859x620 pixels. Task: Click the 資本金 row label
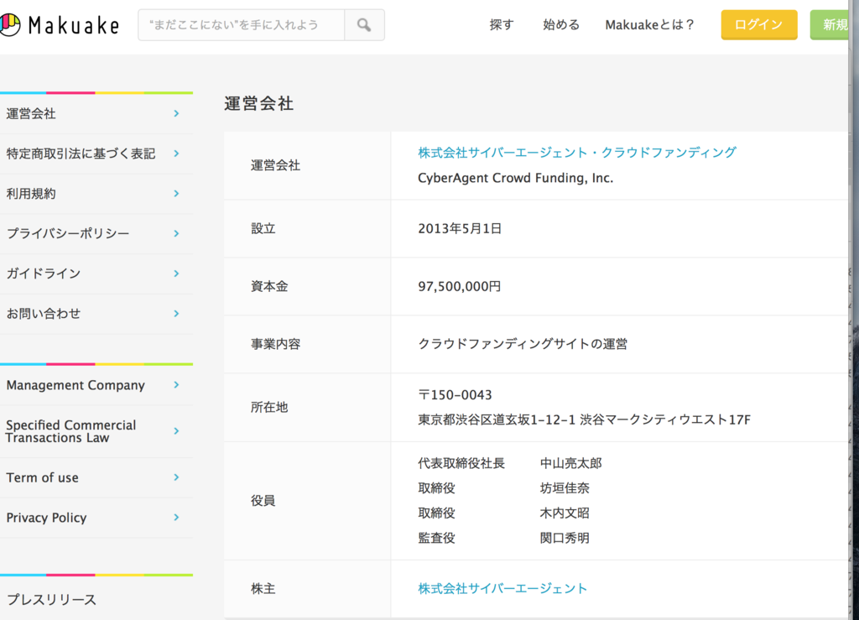pyautogui.click(x=269, y=286)
